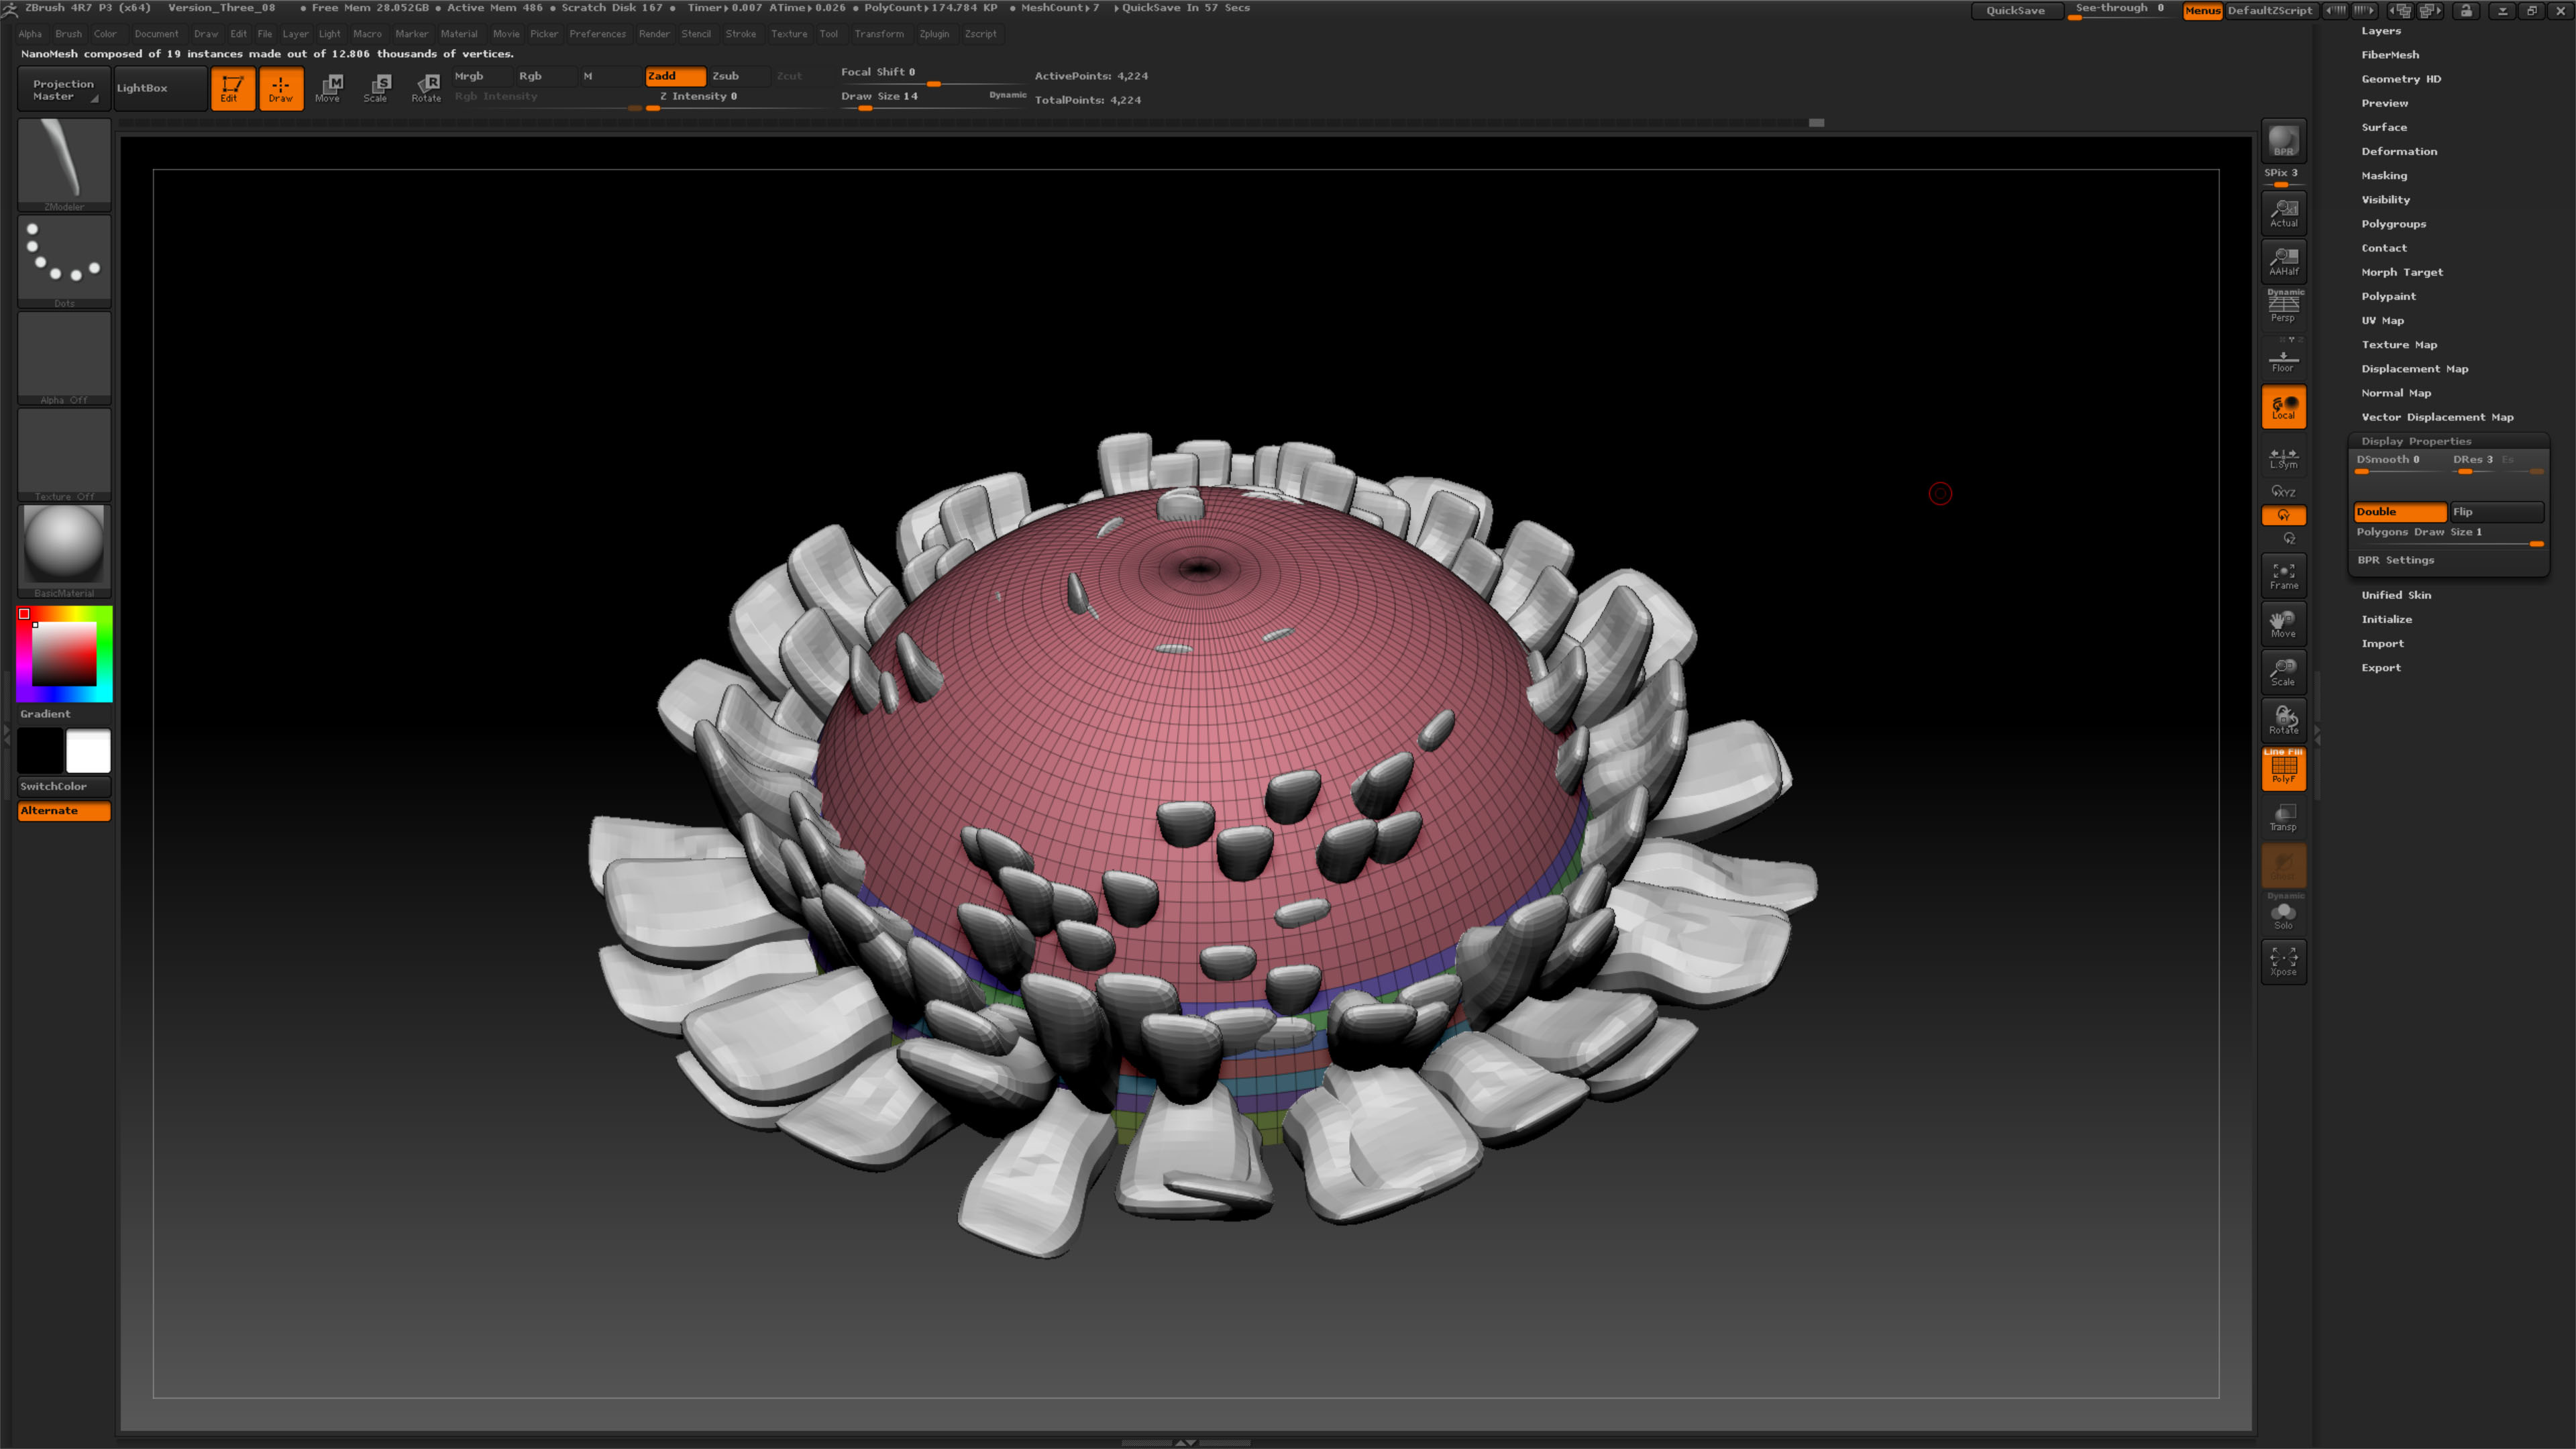Toggle Local rotation mode
Screen dimensions: 2576x1449
pyautogui.click(x=2283, y=407)
